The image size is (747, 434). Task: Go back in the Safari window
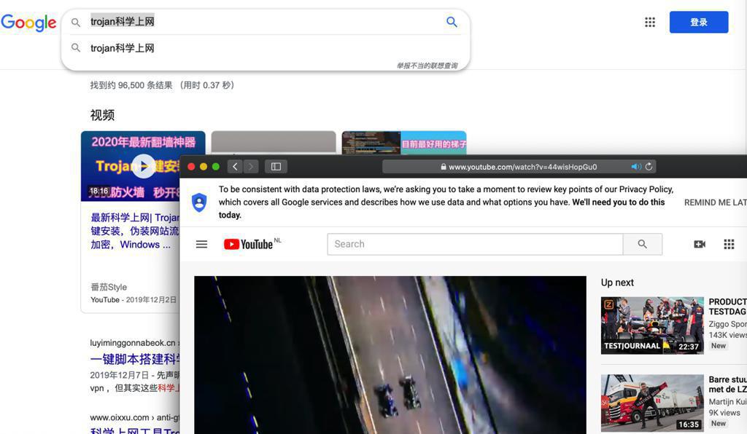[x=235, y=166]
